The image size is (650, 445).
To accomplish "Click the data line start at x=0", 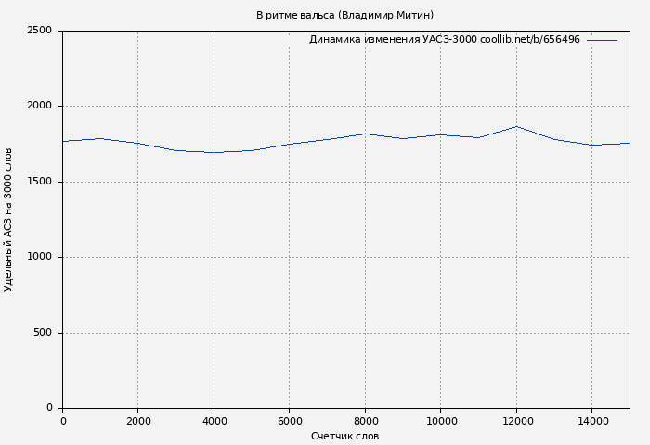I will pyautogui.click(x=63, y=141).
